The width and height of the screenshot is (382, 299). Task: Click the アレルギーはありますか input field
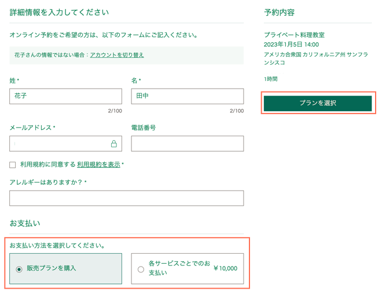[x=126, y=198]
